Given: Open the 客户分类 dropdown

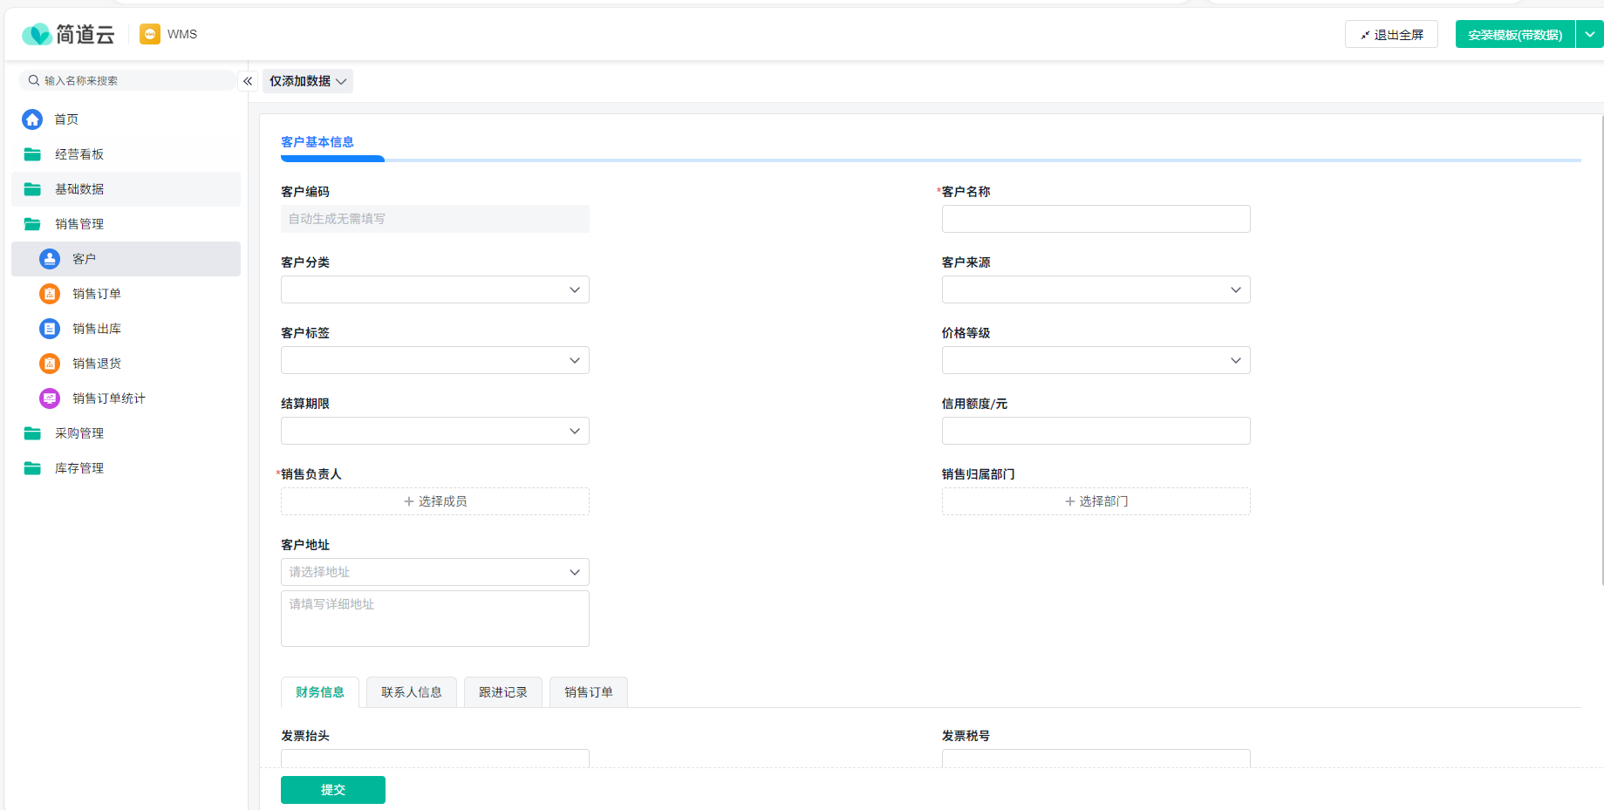Looking at the screenshot, I should tap(434, 289).
